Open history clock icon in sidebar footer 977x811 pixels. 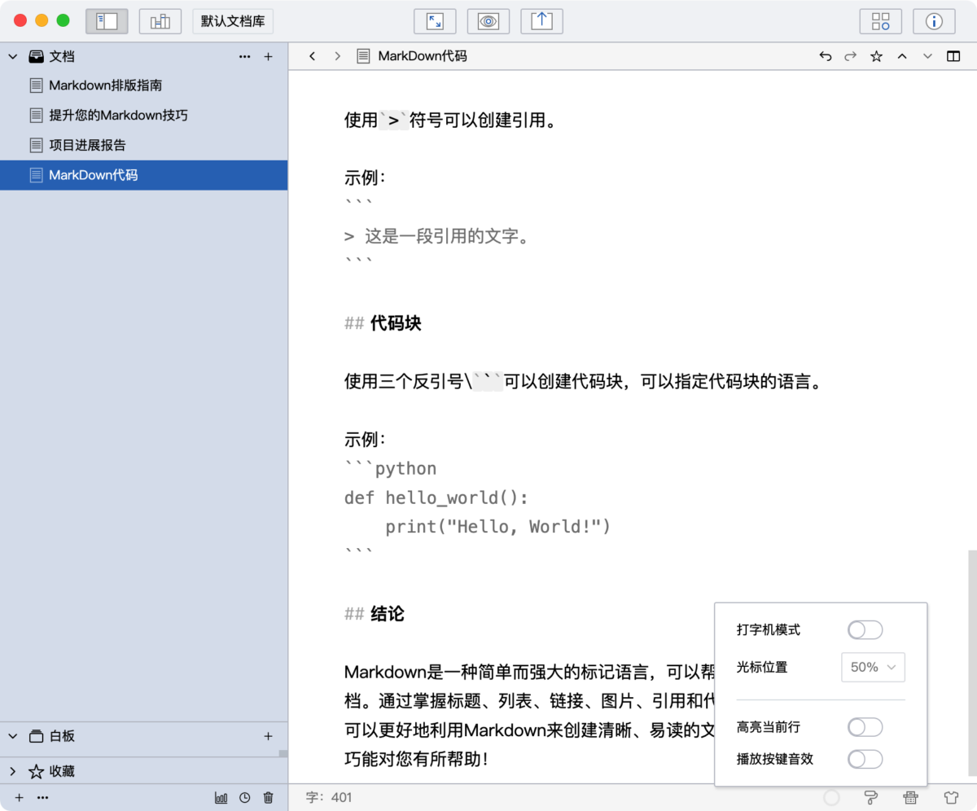tap(245, 798)
